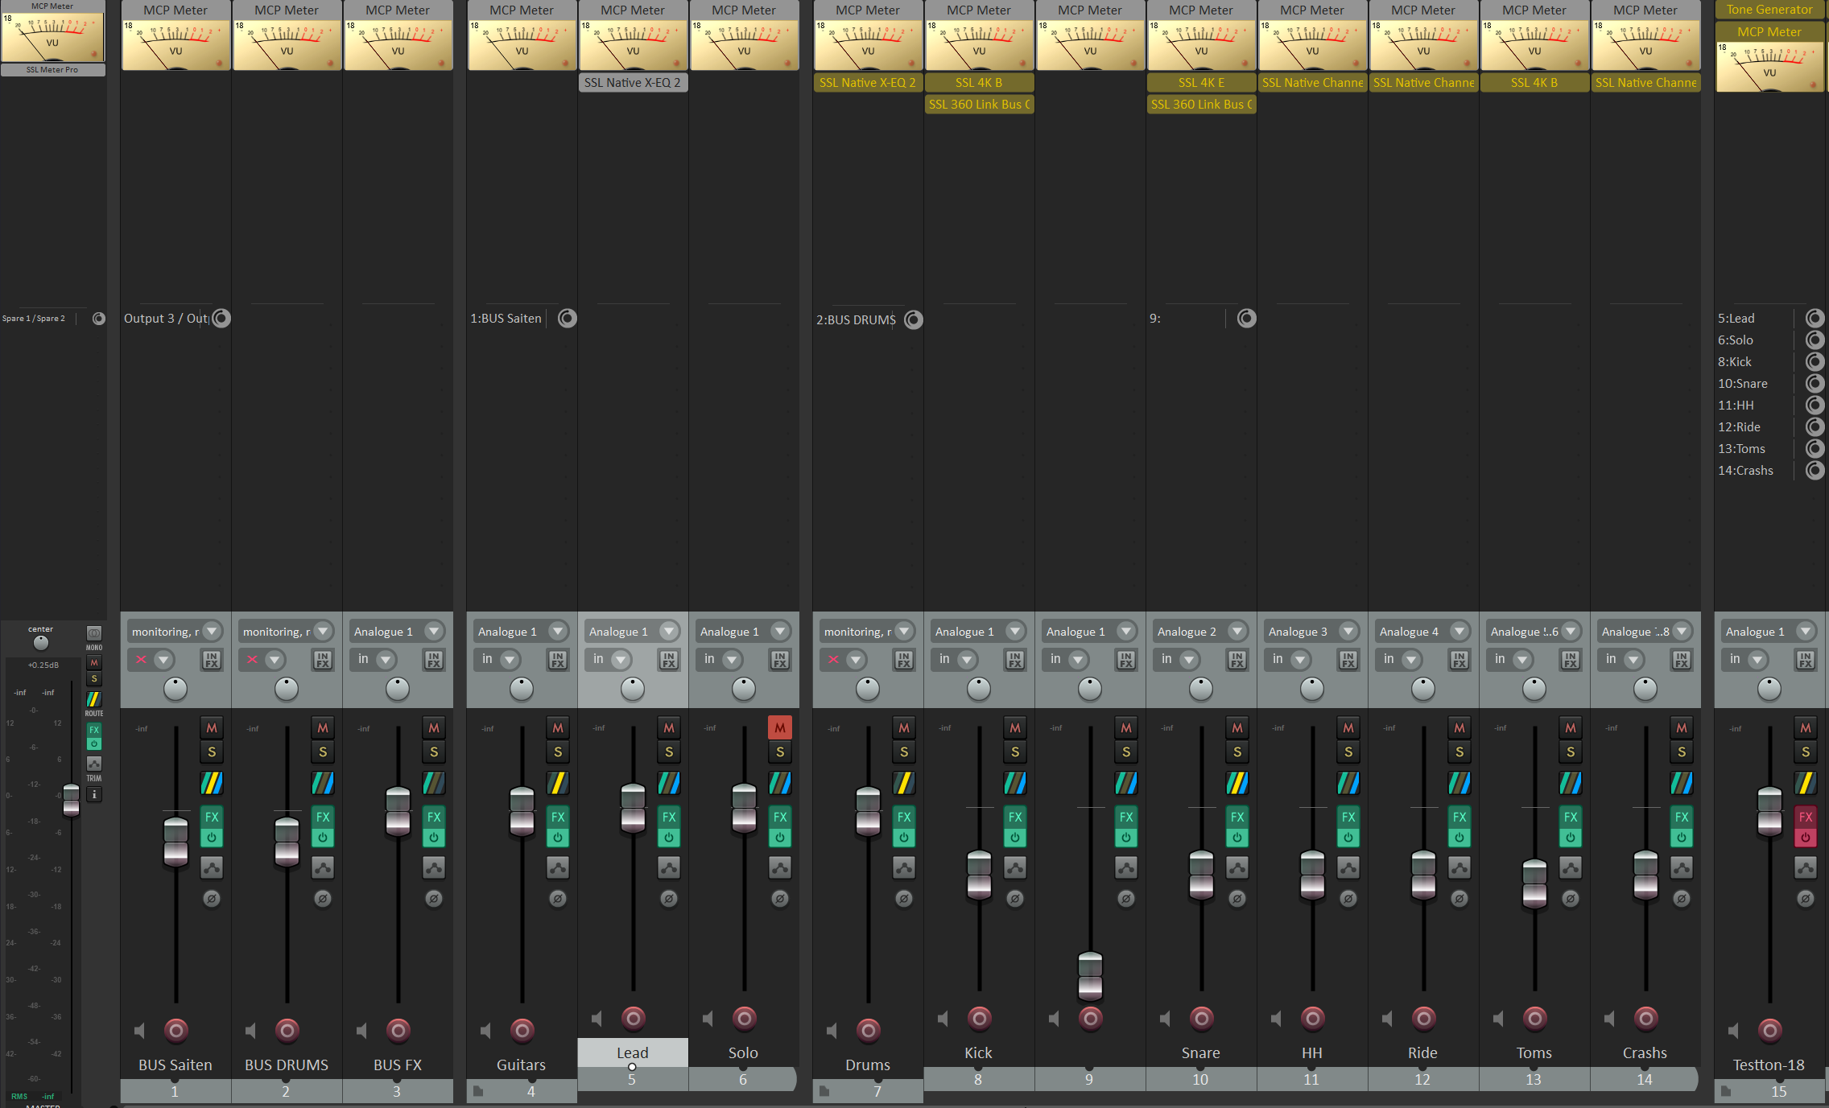1829x1108 pixels.
Task: Select the 10:Snare send entry on Testton-18
Action: 1743,384
